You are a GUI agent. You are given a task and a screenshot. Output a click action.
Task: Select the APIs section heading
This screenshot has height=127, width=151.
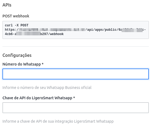7,5
